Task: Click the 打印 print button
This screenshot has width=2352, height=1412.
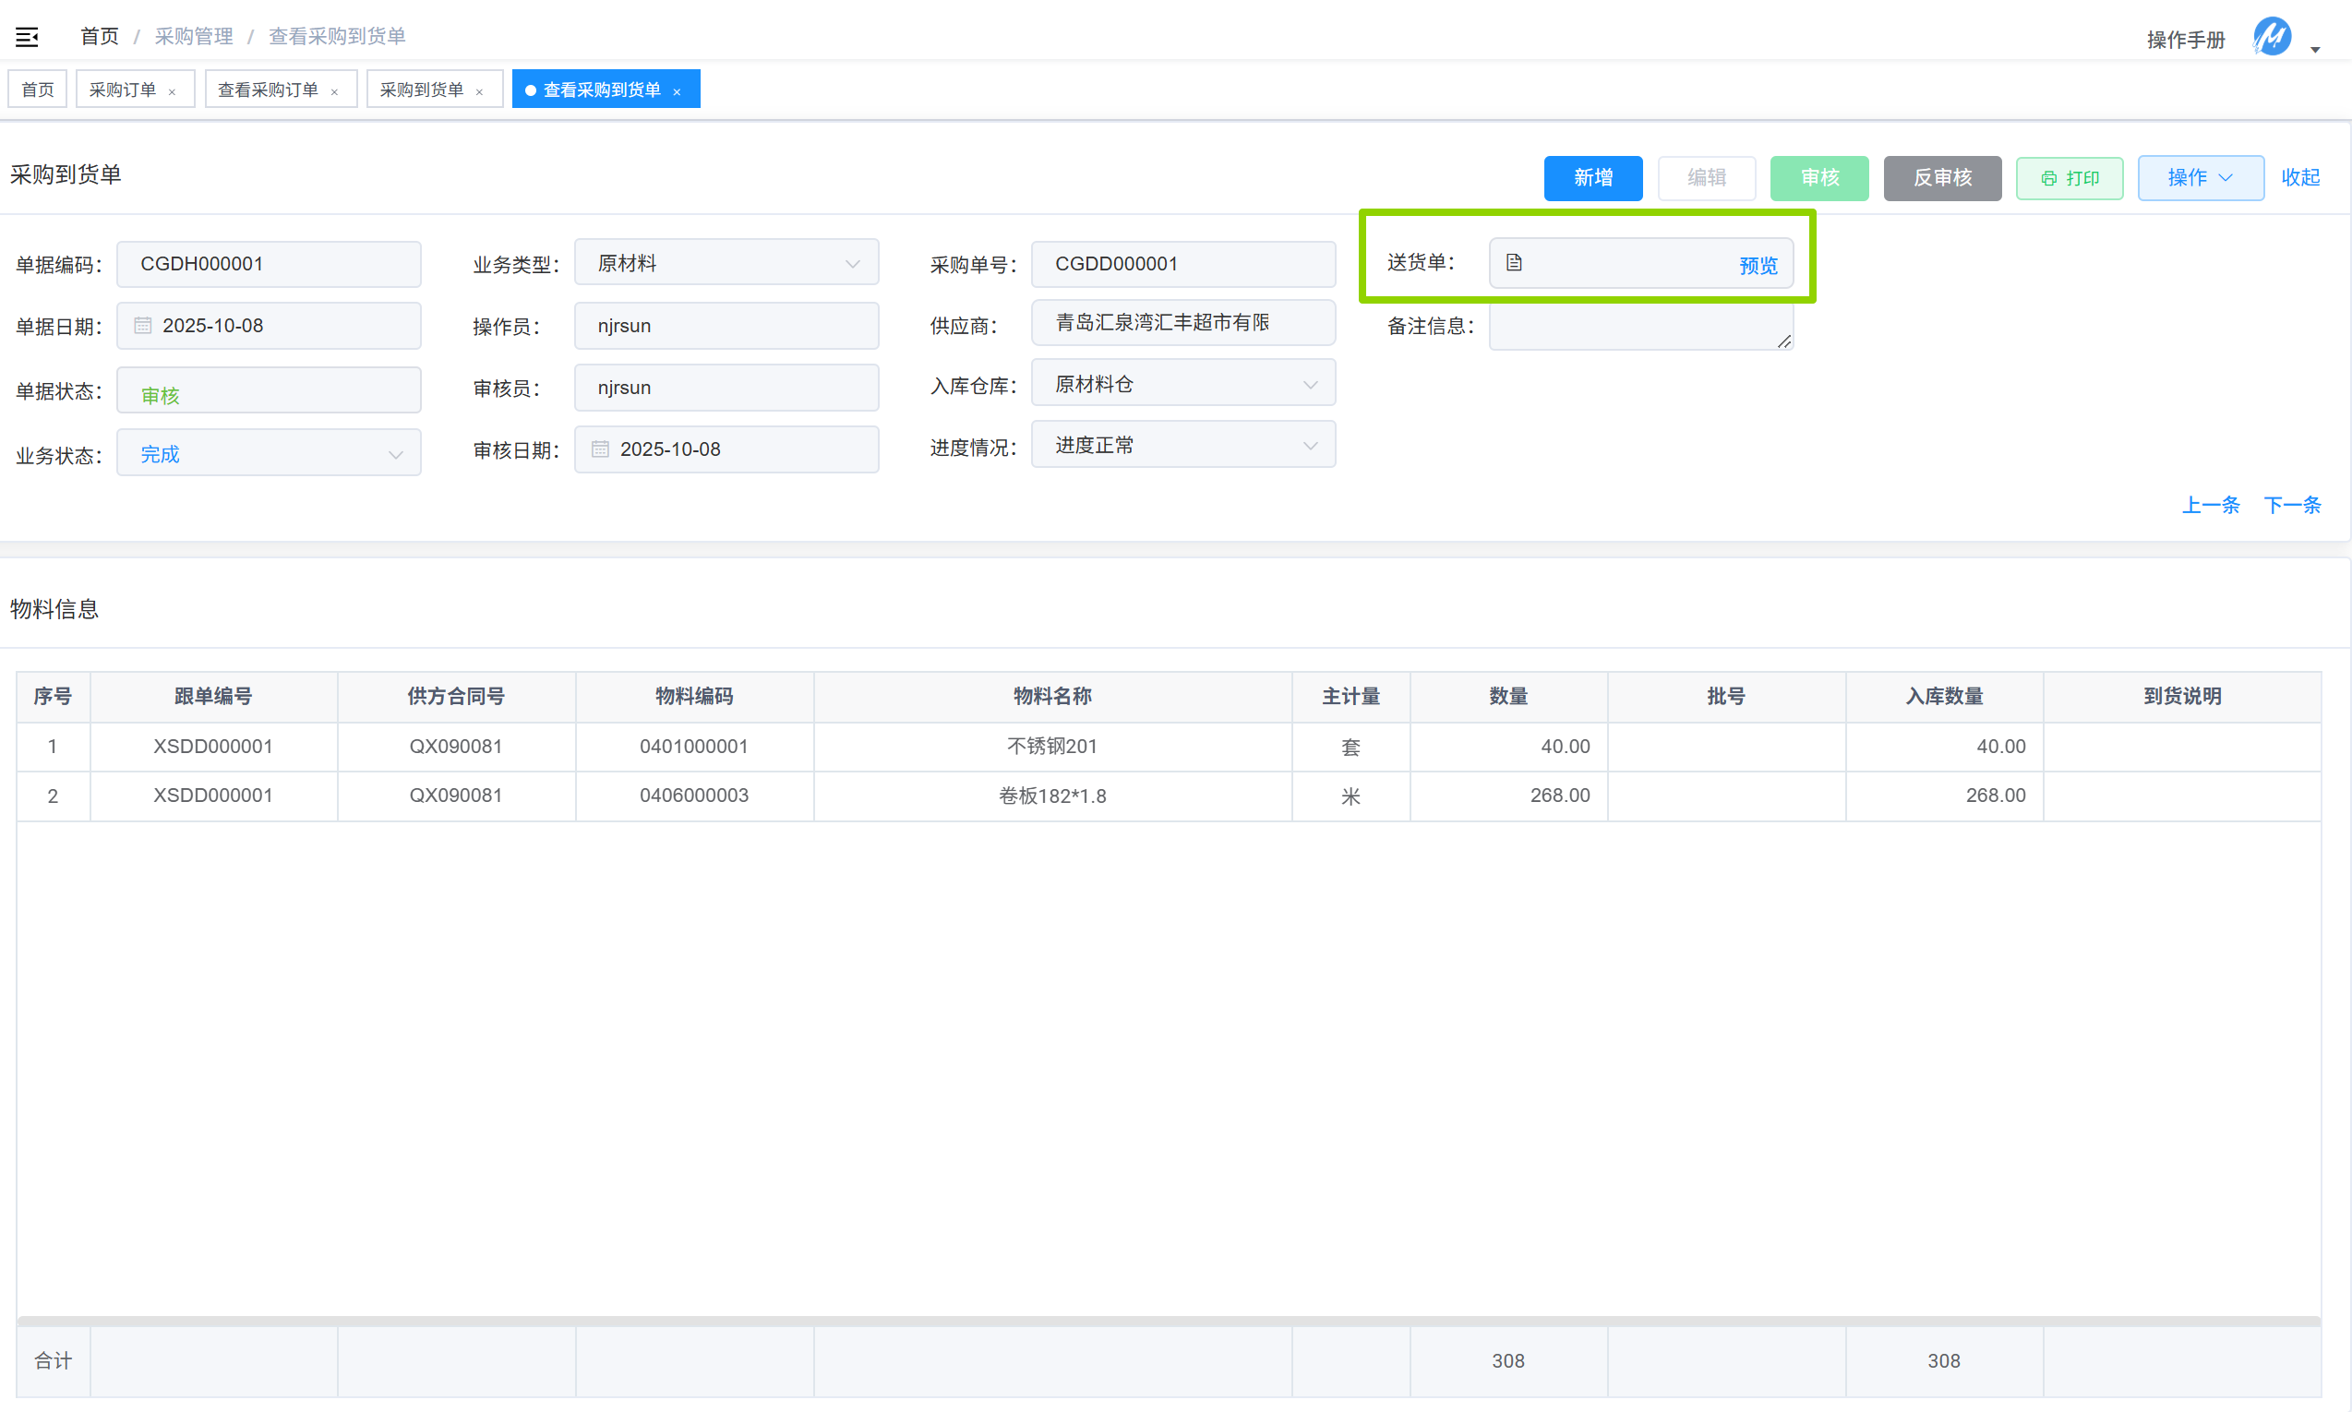Action: 2070,178
